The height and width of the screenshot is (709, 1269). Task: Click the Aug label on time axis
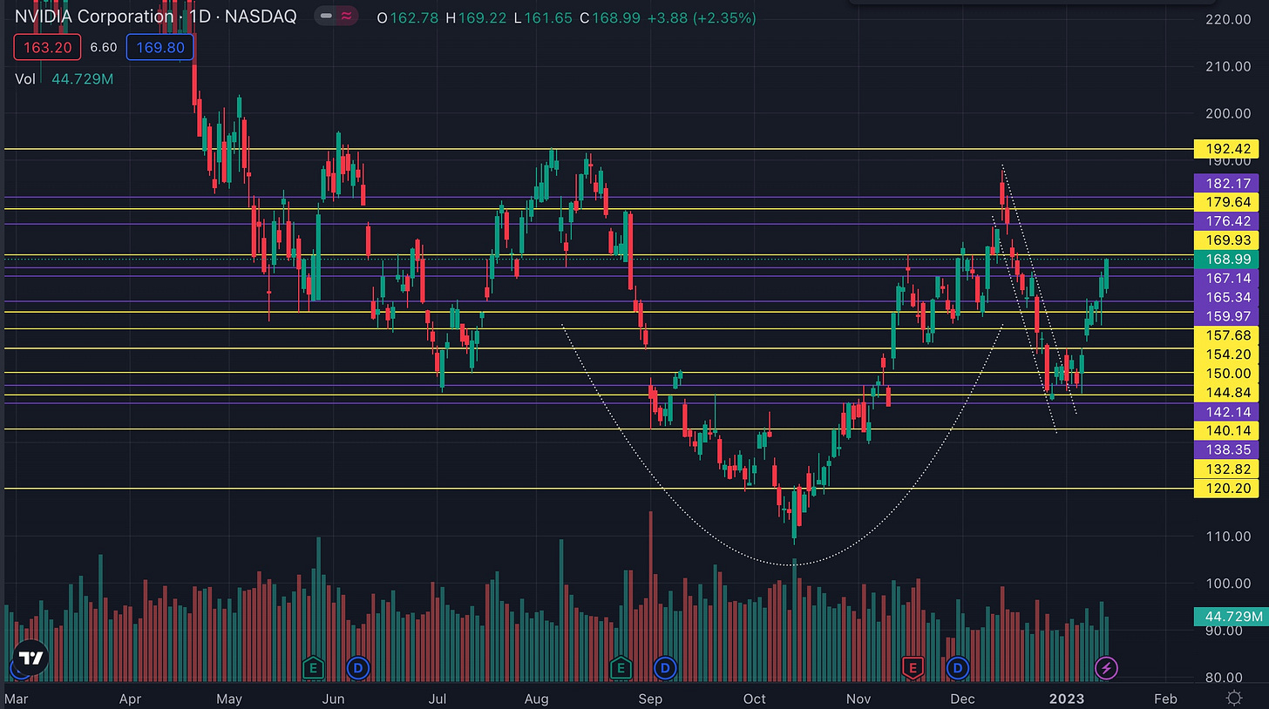pyautogui.click(x=538, y=699)
